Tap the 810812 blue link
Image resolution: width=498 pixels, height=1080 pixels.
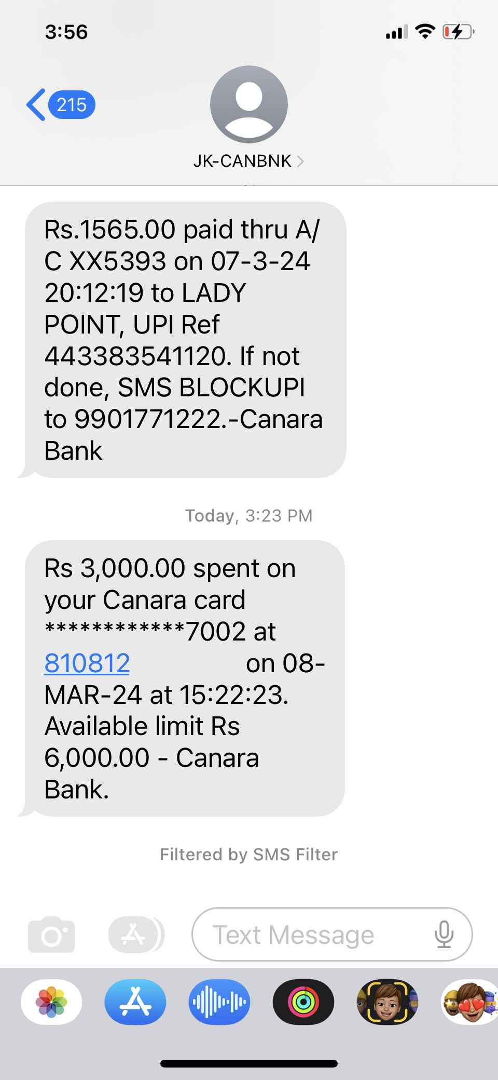click(87, 663)
